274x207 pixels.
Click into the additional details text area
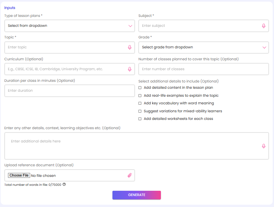click(x=136, y=146)
